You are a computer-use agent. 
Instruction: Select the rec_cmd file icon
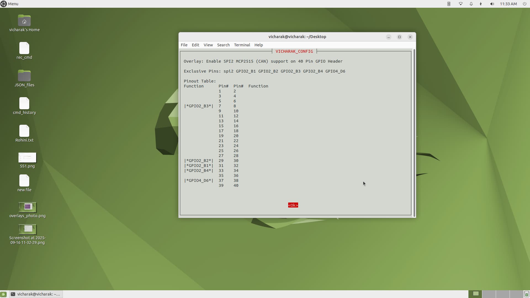tap(24, 49)
